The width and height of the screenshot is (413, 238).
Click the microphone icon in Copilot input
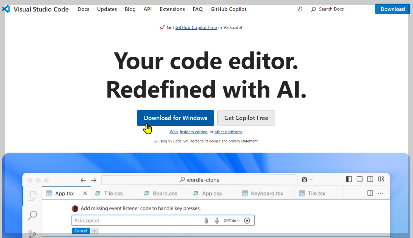217,221
